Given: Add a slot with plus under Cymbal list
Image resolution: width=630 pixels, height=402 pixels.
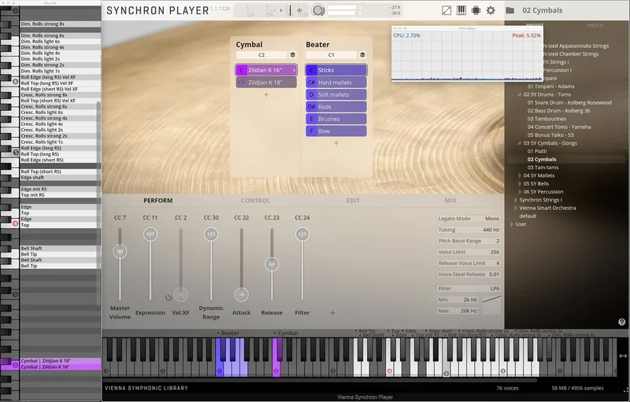Looking at the screenshot, I should point(266,94).
